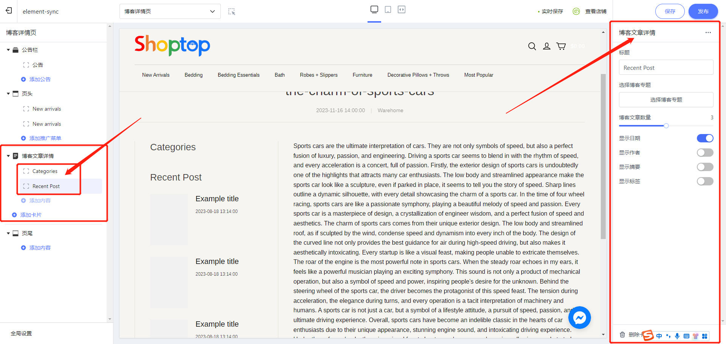Open the Furniture nav menu
726x344 pixels.
click(x=363, y=75)
